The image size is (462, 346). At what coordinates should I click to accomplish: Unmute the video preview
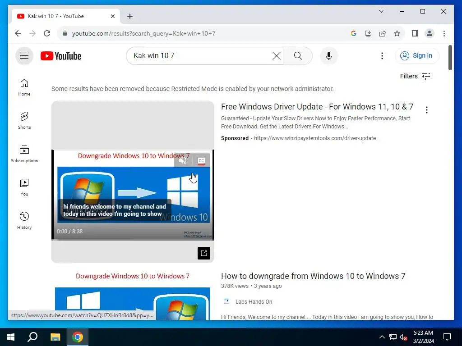pyautogui.click(x=183, y=160)
